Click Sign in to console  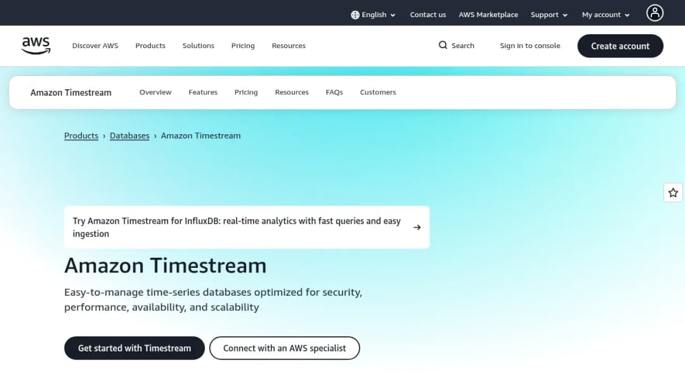[530, 46]
